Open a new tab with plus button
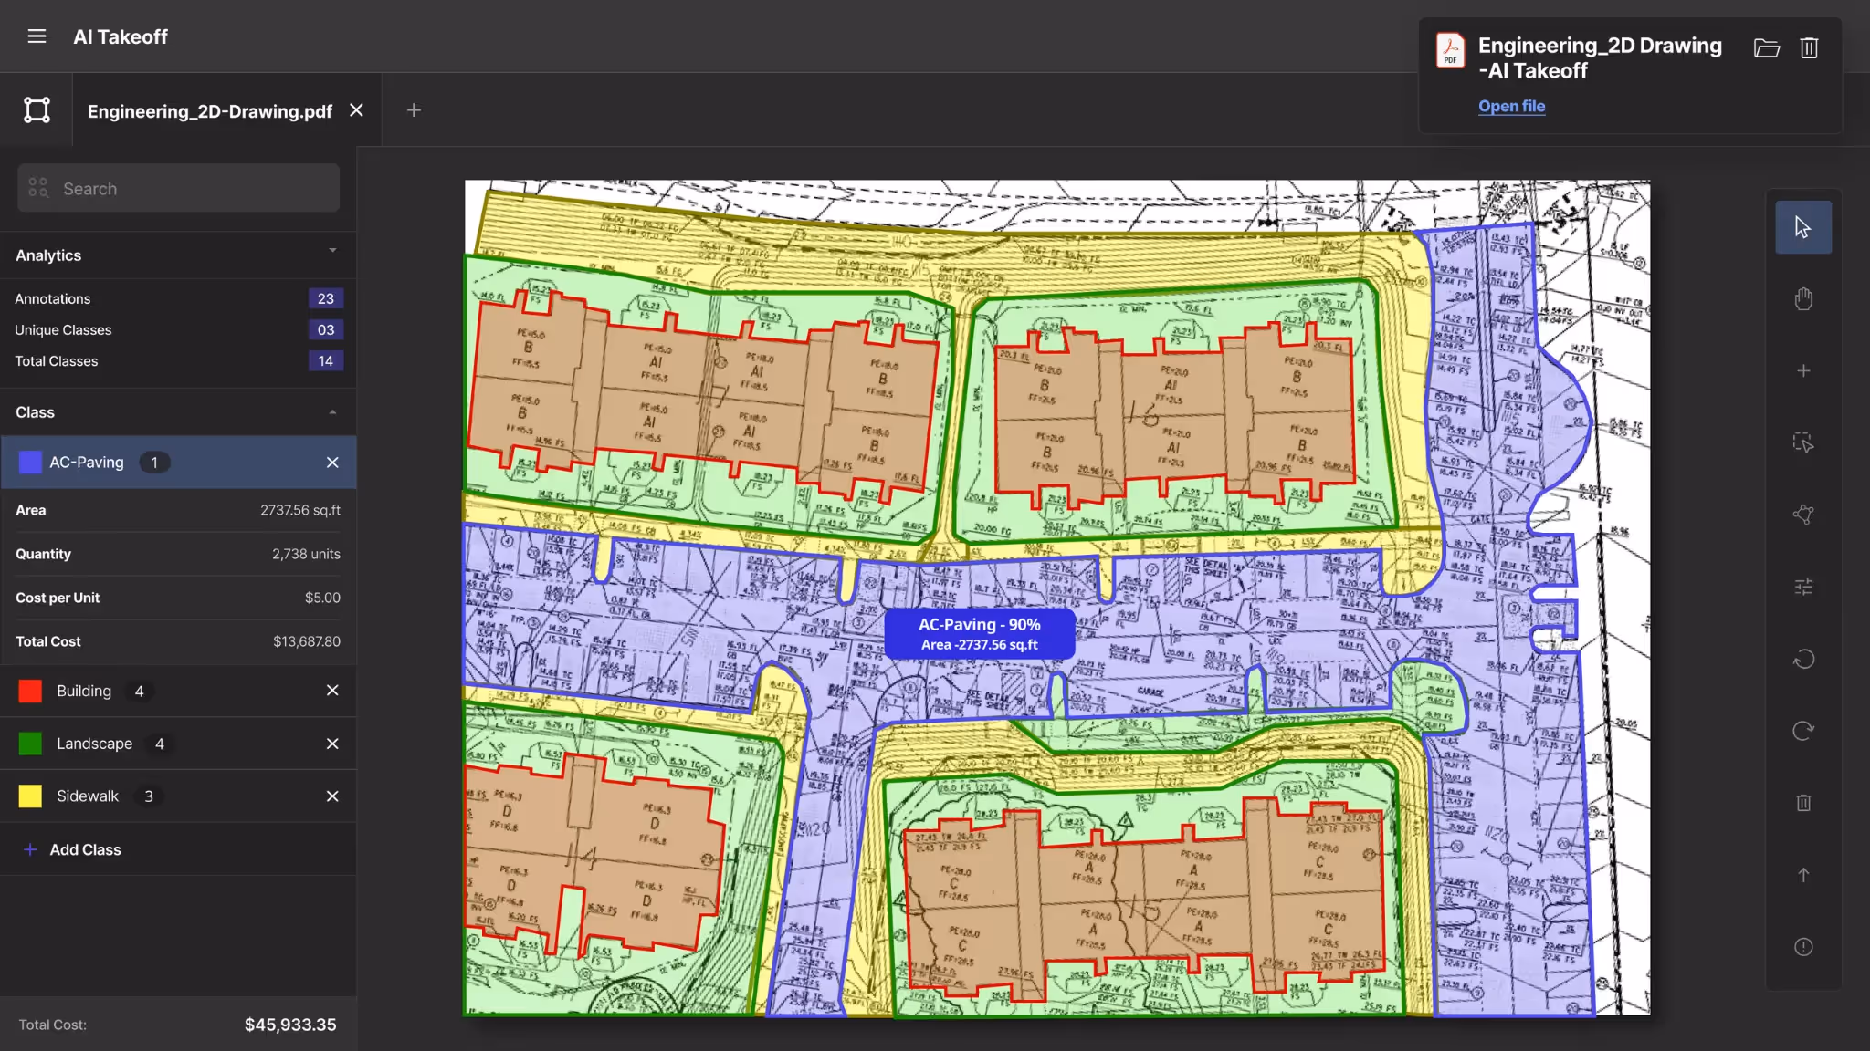This screenshot has width=1870, height=1051. coord(414,110)
